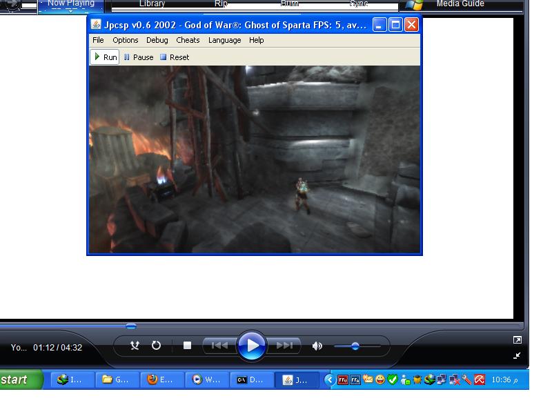
Task: Click the yellow bug tray icon
Action: click(x=417, y=379)
